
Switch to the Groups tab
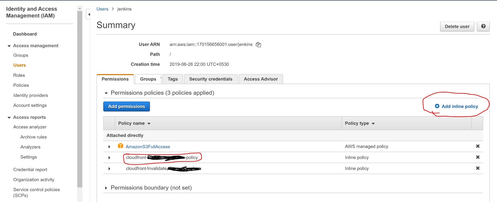click(x=148, y=79)
